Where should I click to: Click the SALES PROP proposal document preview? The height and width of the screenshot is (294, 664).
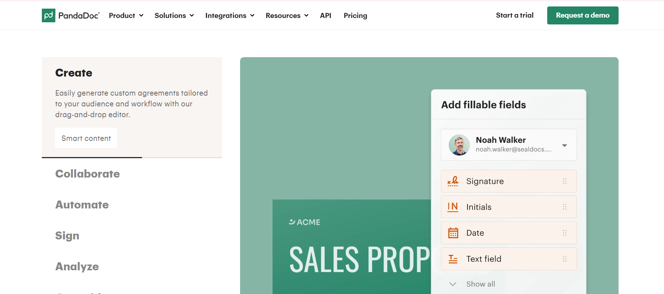352,247
